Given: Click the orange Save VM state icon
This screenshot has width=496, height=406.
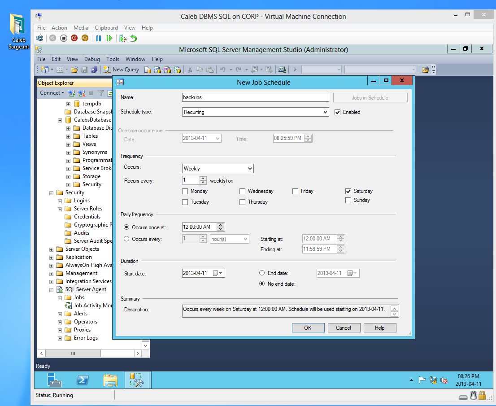Looking at the screenshot, I should [85, 38].
